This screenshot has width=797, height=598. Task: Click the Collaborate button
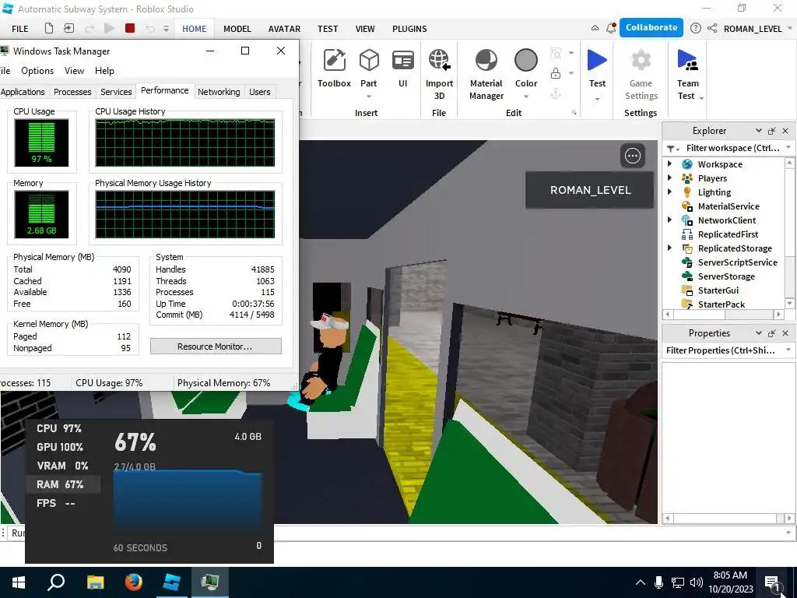651,28
